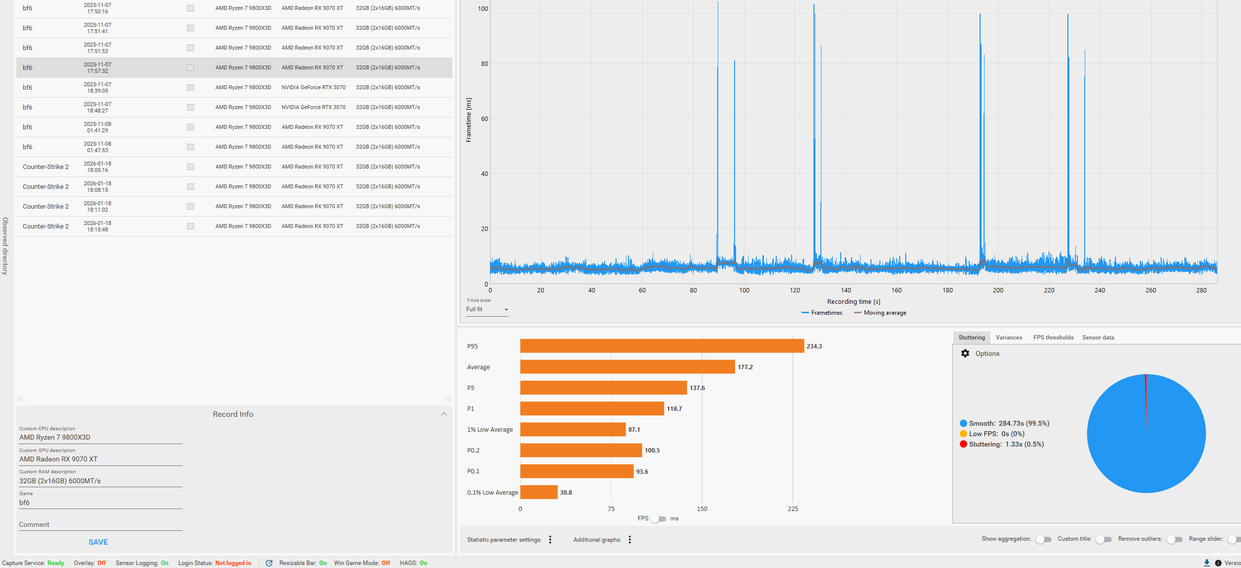Enable the Show aggregation toggle

click(1043, 539)
